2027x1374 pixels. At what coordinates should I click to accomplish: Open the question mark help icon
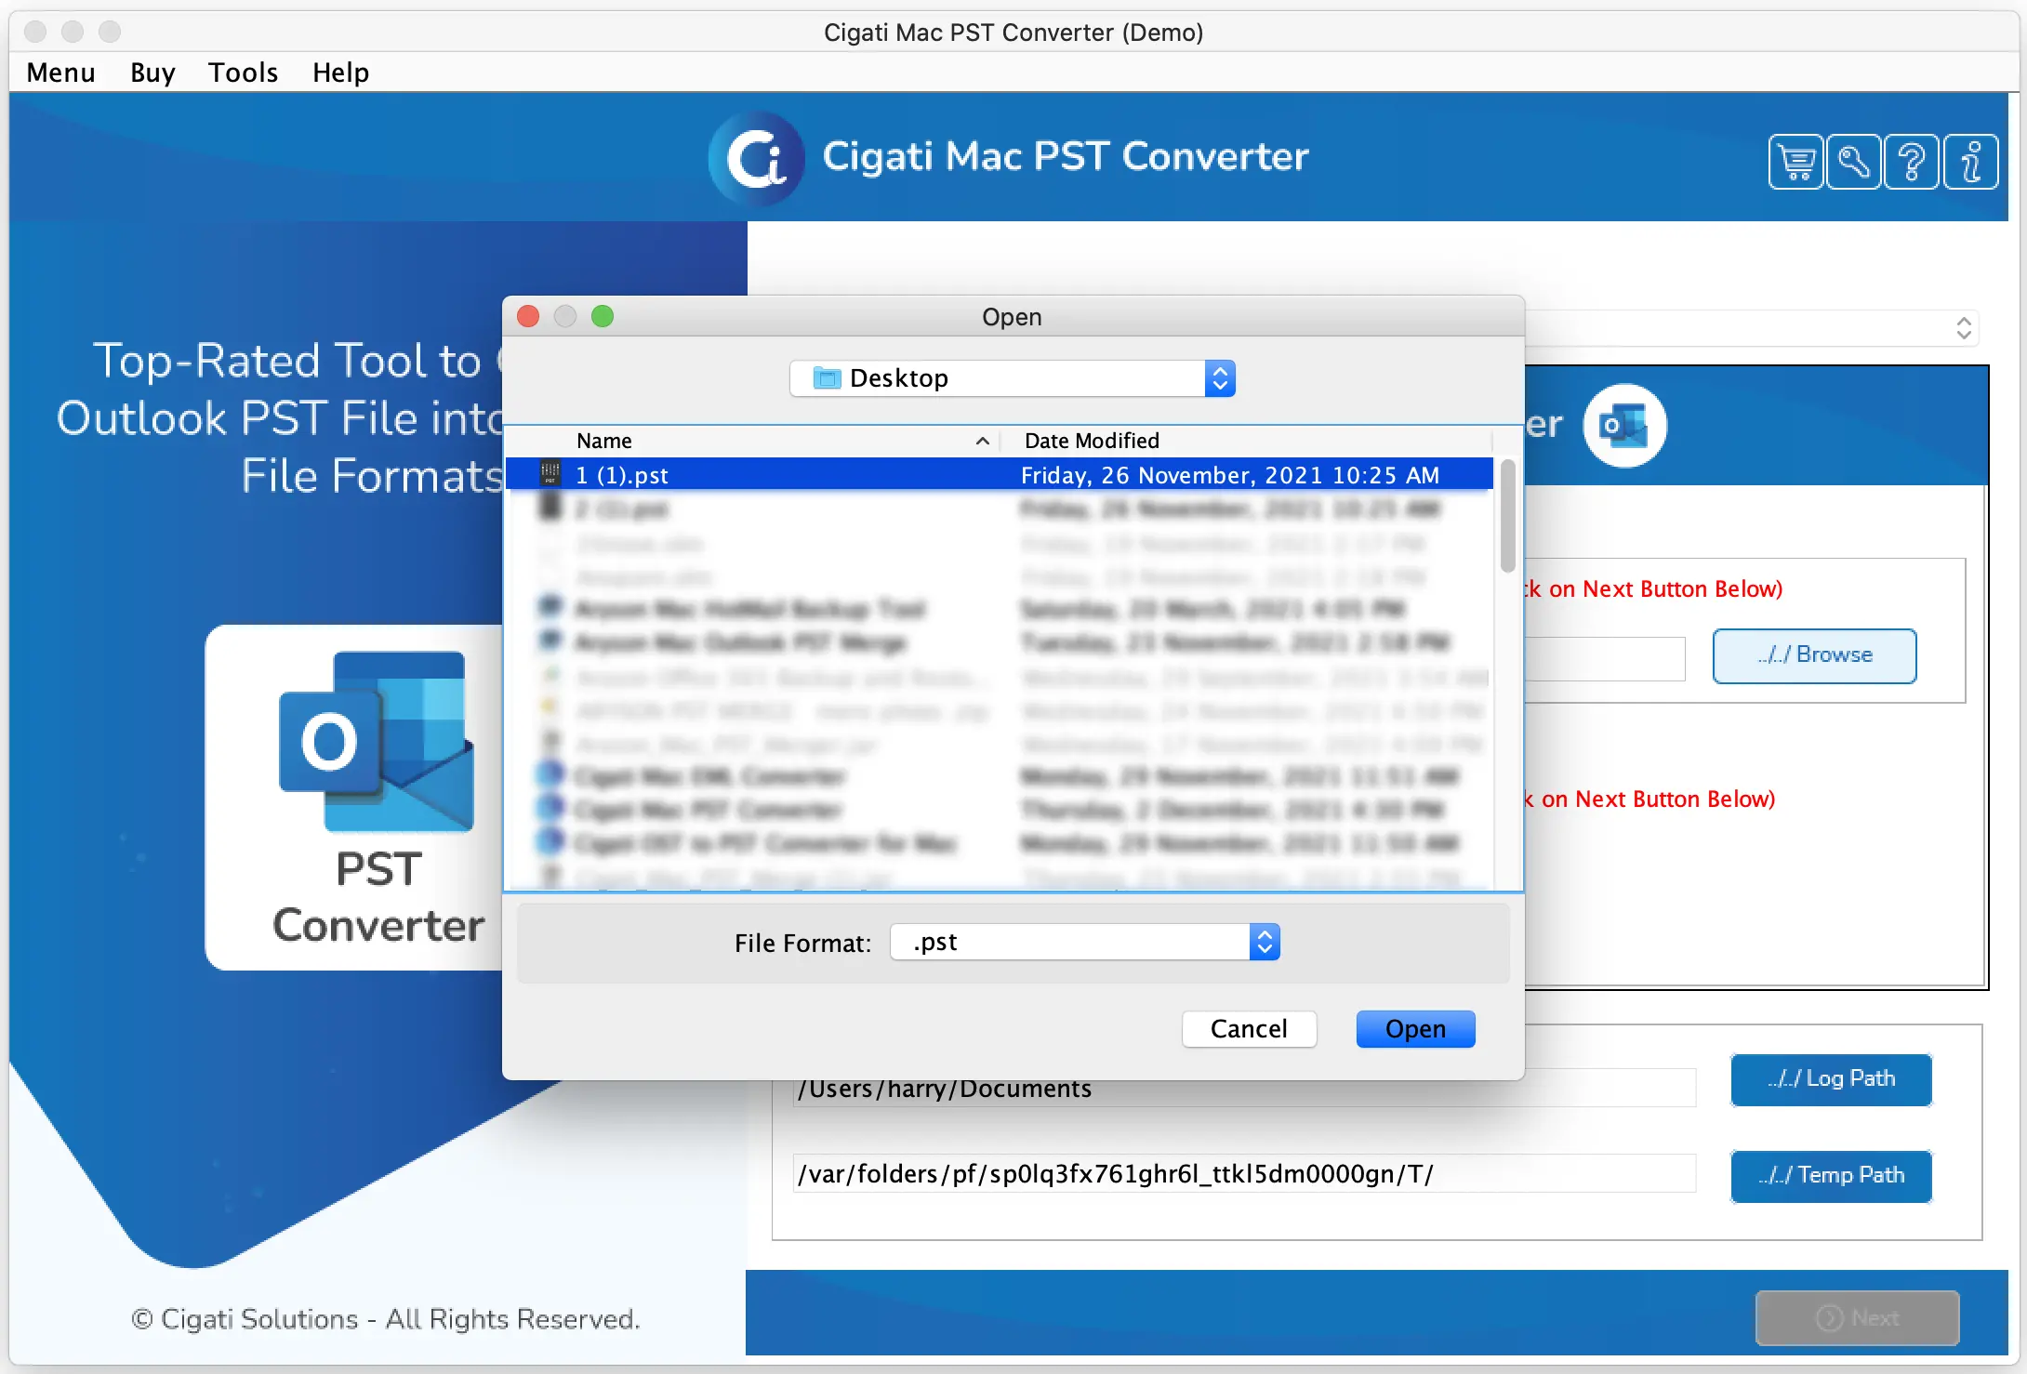click(1911, 162)
